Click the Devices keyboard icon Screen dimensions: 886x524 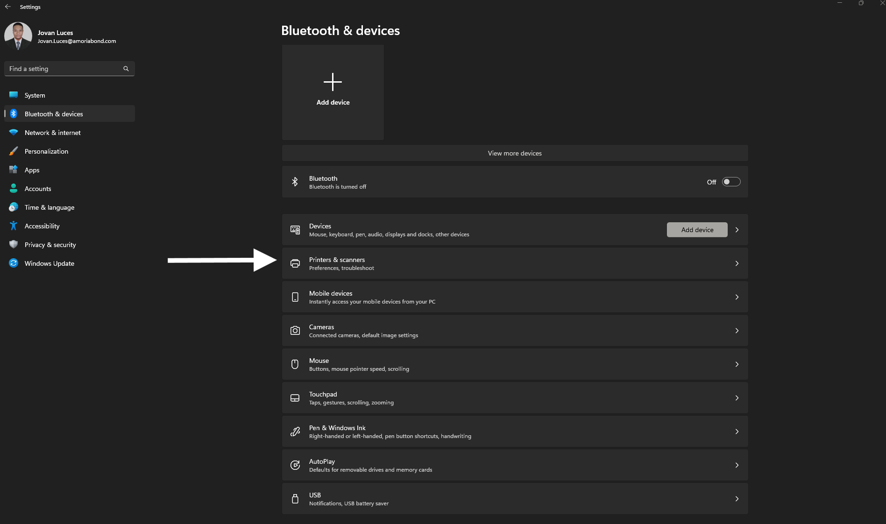(295, 230)
